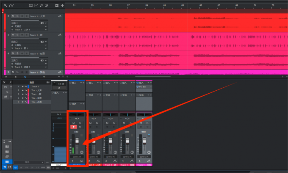Add a send with the plus on channel 4
The width and height of the screenshot is (288, 173).
pyautogui.click(x=134, y=95)
